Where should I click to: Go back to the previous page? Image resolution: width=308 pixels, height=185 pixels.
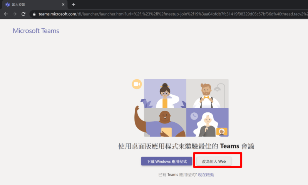click(x=6, y=14)
